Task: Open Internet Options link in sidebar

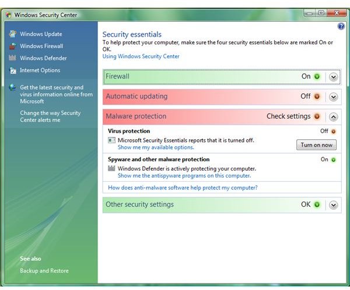Action: point(40,70)
